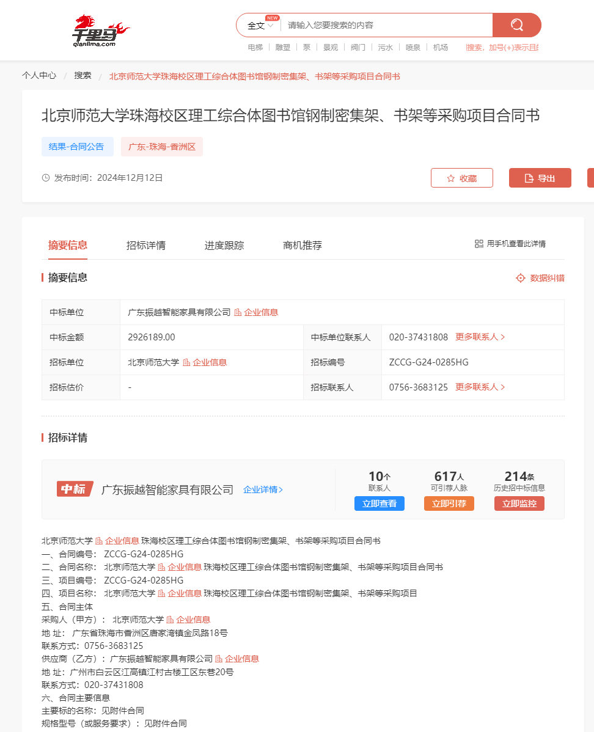Click the 导出 button
Image resolution: width=594 pixels, height=732 pixels.
[x=540, y=178]
